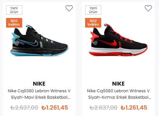The width and height of the screenshot is (159, 116).
Task: Favorite the black-red Lebron Witness shoe
Action: [148, 8]
